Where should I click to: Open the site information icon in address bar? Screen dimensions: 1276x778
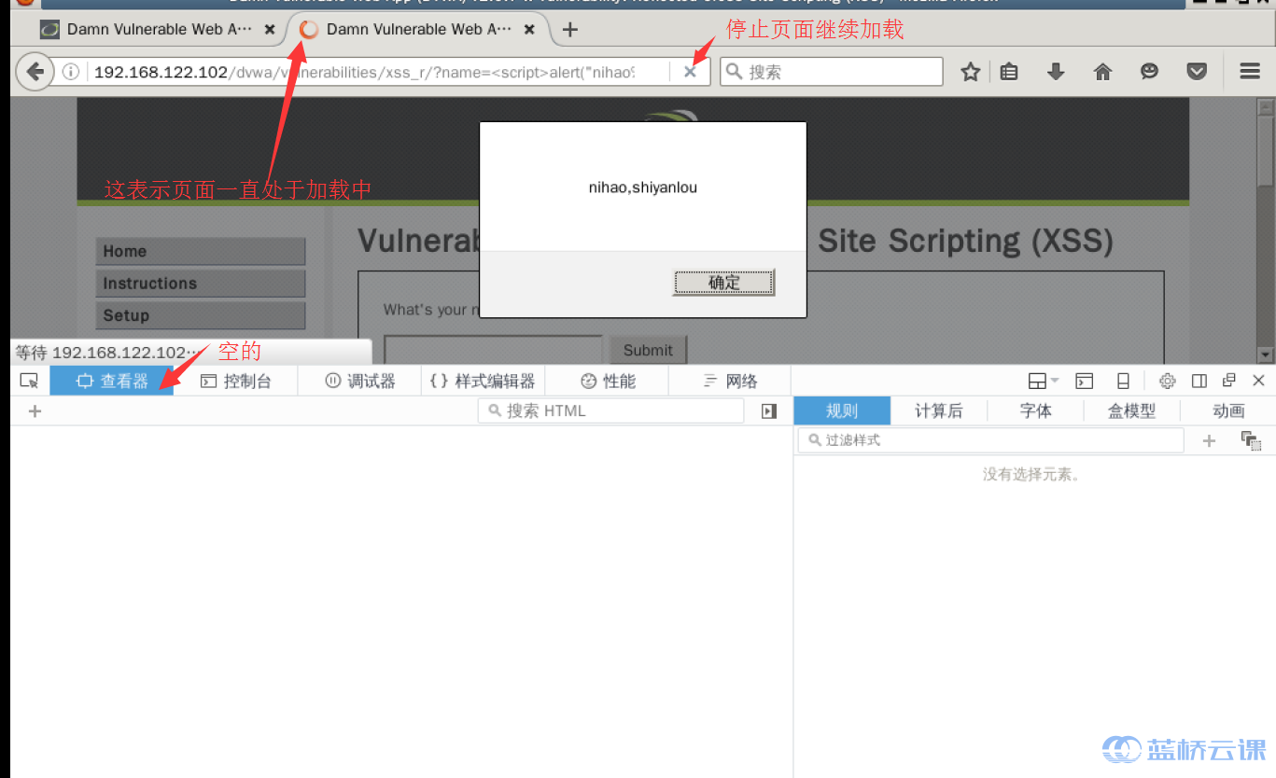pos(71,72)
